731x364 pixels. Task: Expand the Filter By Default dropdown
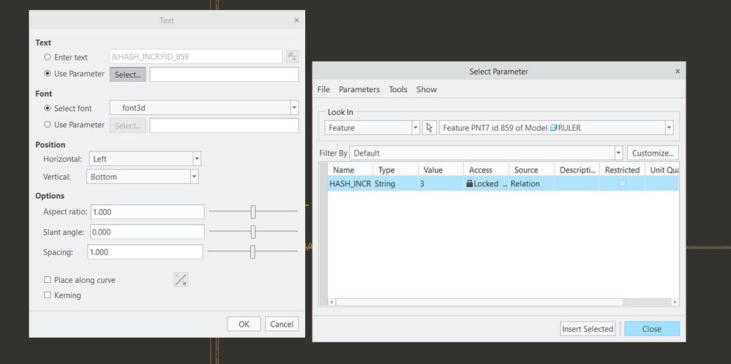[618, 153]
